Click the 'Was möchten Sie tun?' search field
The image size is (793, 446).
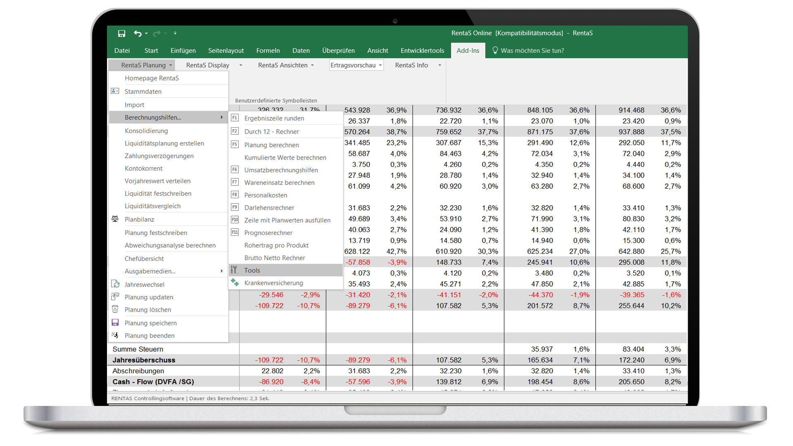point(532,50)
